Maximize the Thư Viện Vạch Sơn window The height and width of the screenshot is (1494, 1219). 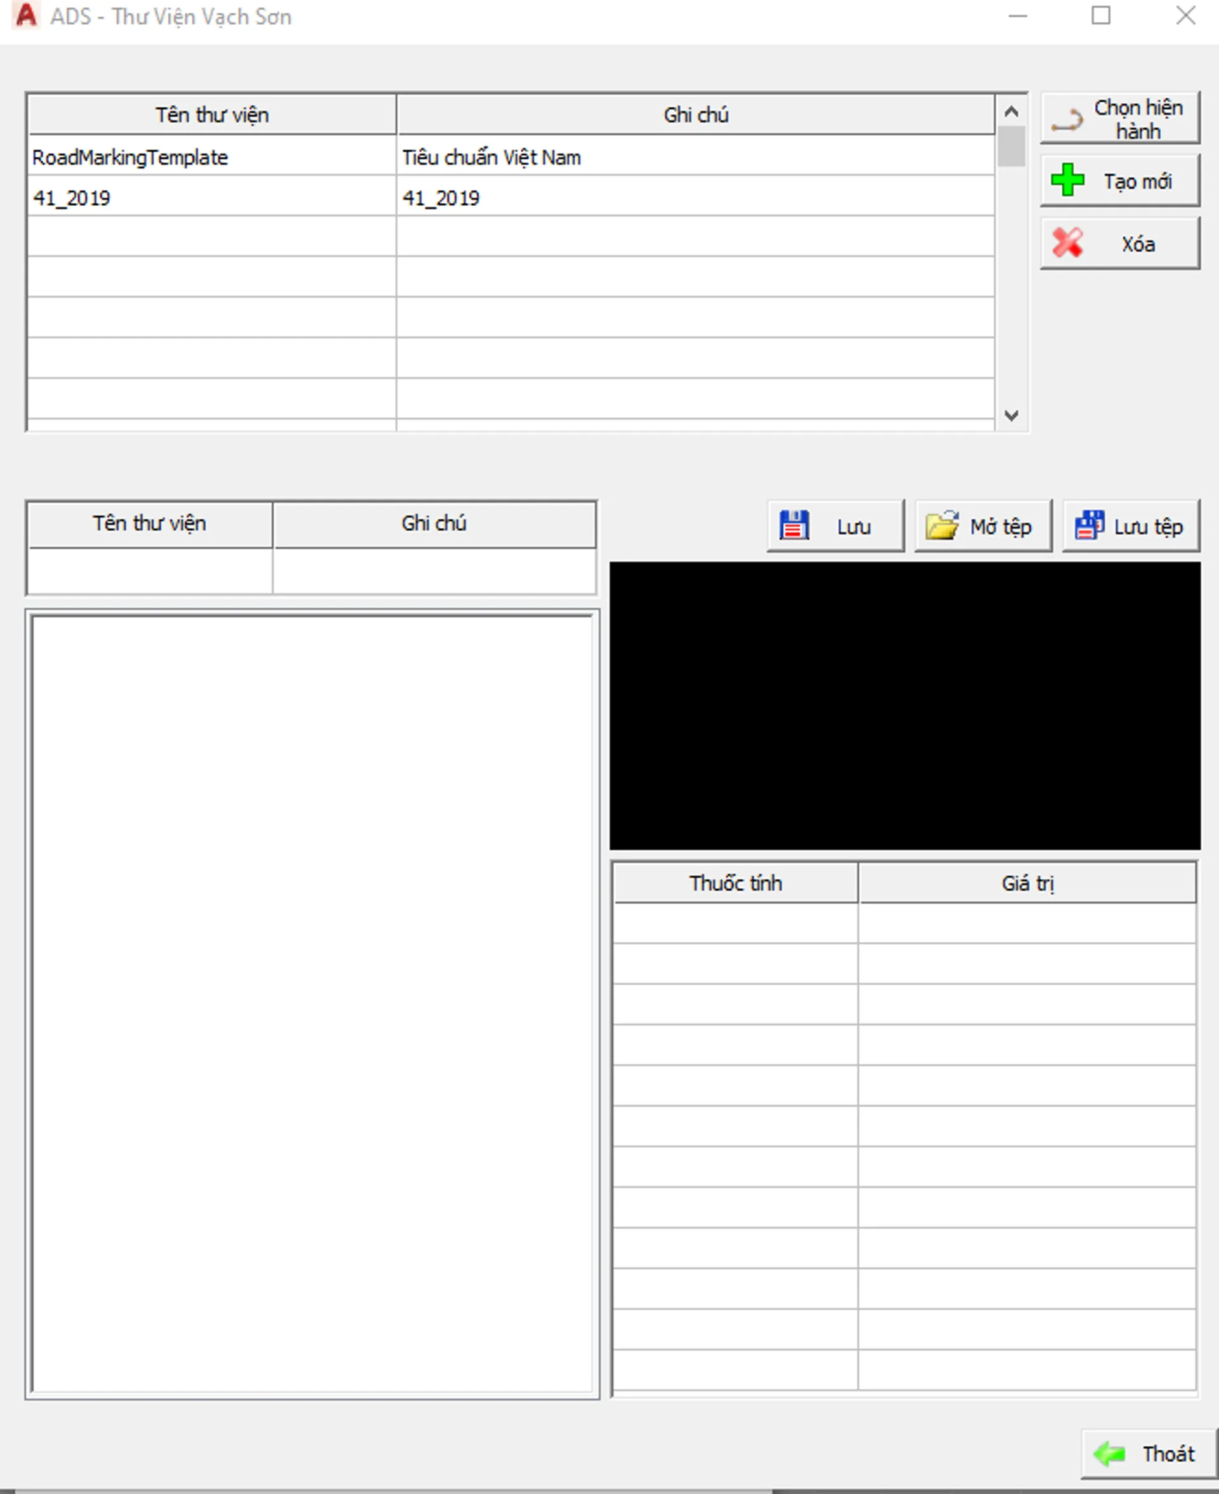coord(1100,15)
